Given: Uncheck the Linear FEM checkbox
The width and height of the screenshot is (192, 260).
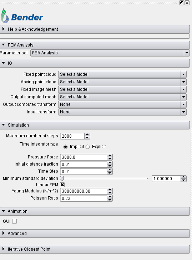Looking at the screenshot, I should tap(62, 185).
